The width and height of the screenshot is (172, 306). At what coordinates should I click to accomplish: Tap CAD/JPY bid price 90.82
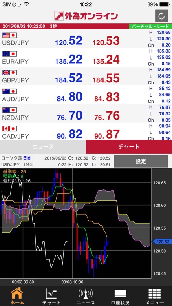(70, 134)
